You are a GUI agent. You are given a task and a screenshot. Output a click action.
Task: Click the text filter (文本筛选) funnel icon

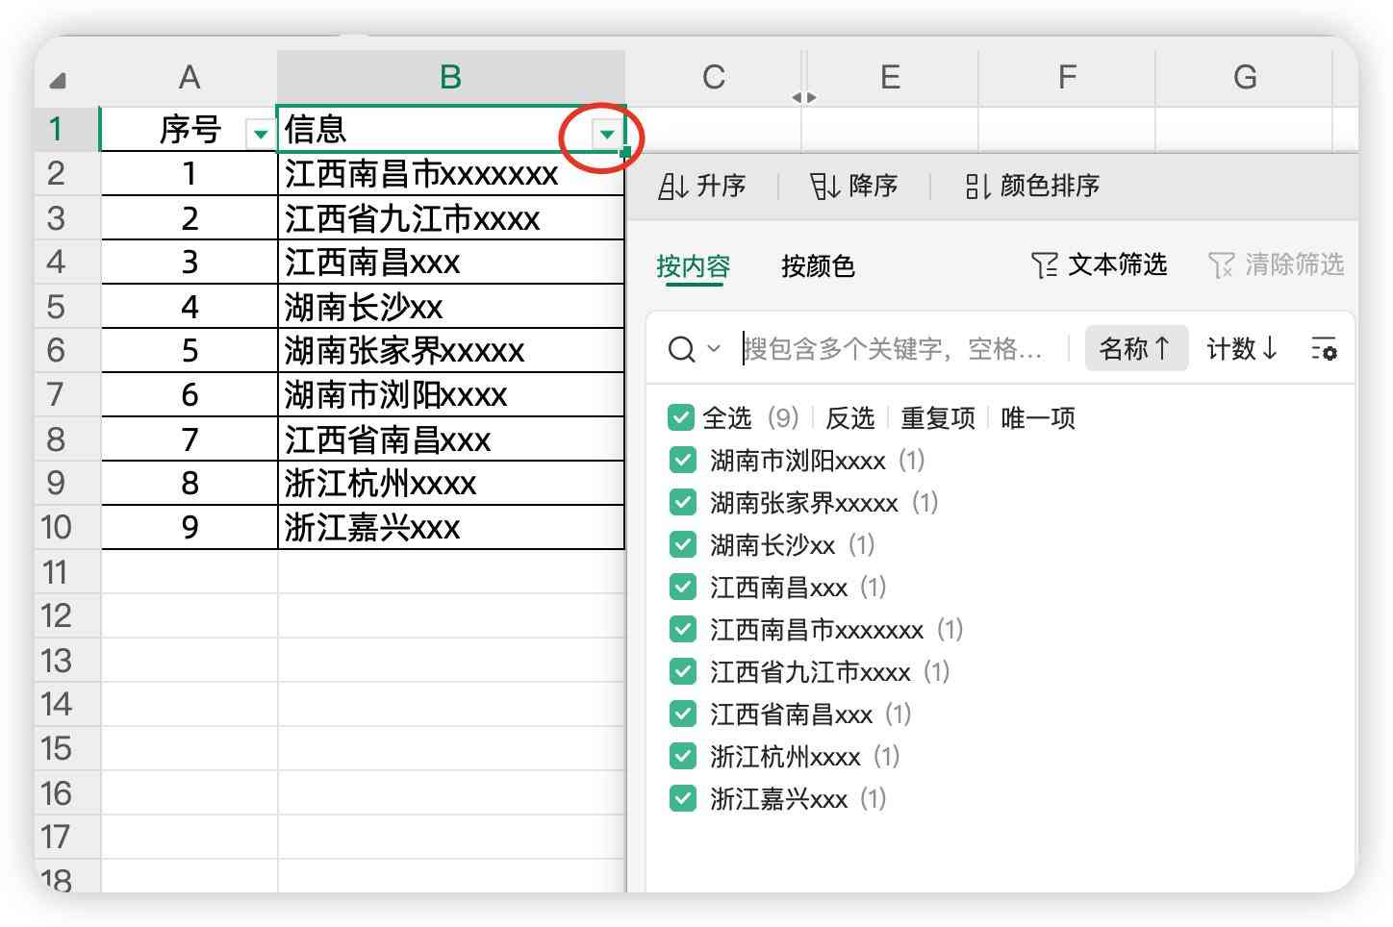(1045, 266)
